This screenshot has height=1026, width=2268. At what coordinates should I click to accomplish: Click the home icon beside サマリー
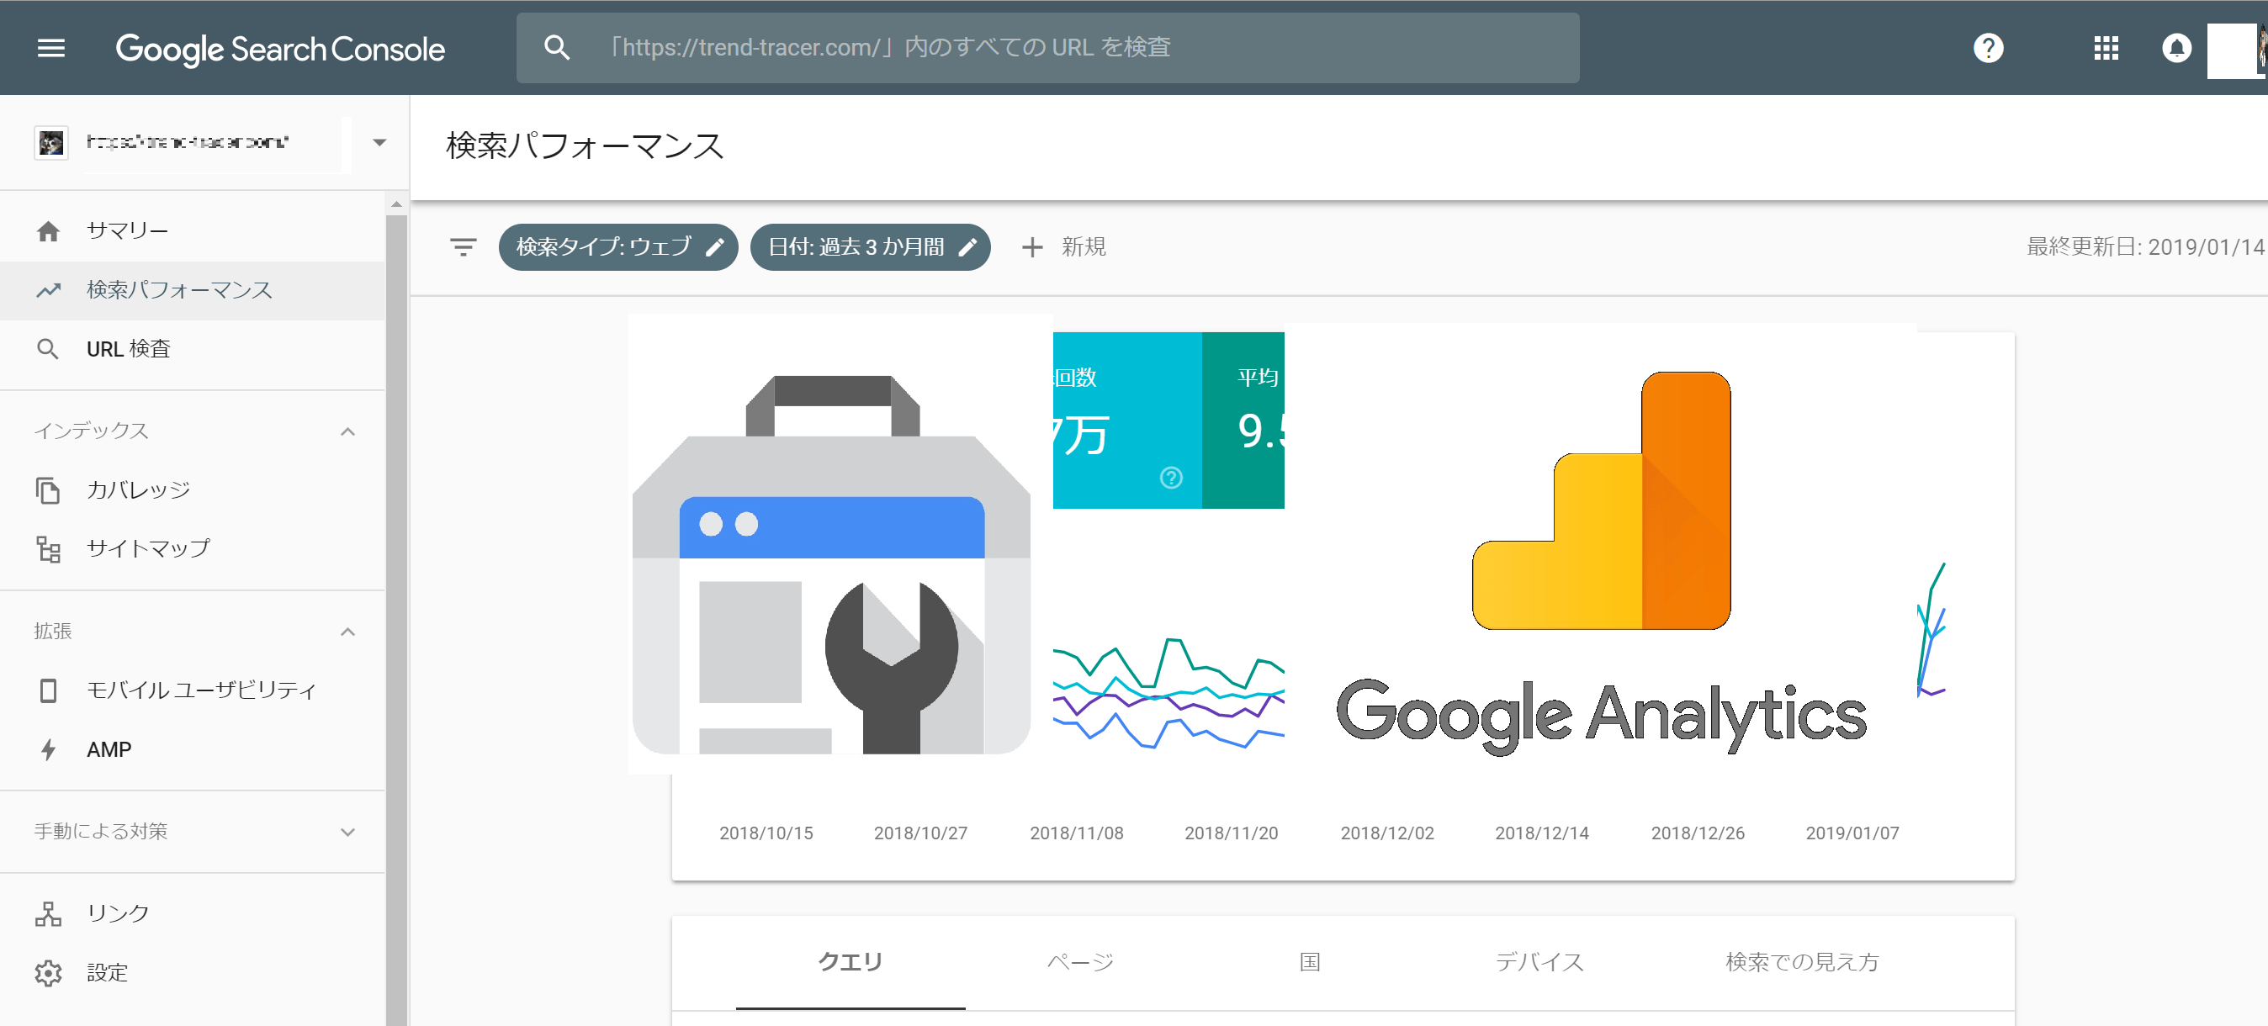tap(49, 230)
